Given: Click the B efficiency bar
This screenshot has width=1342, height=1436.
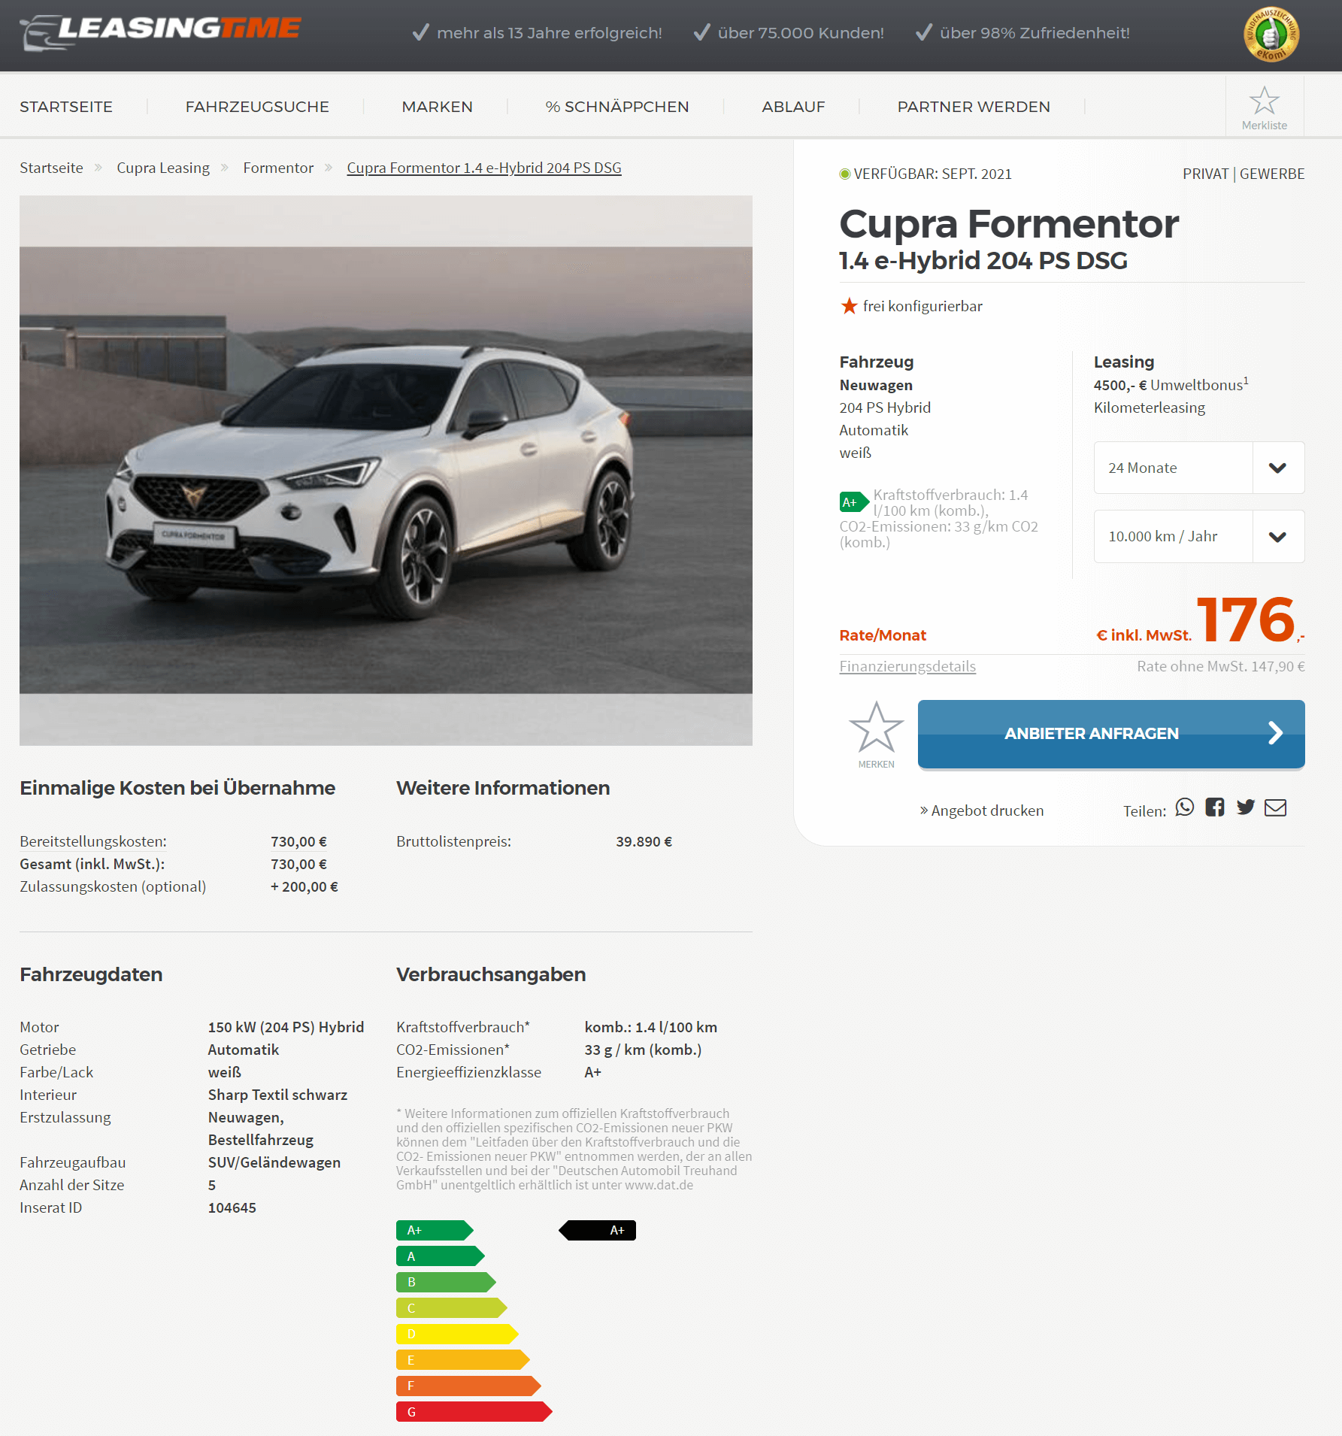Looking at the screenshot, I should pyautogui.click(x=446, y=1282).
